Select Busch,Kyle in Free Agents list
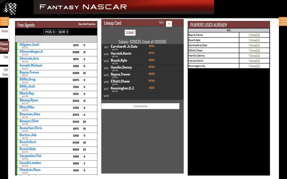 pyautogui.click(x=28, y=149)
